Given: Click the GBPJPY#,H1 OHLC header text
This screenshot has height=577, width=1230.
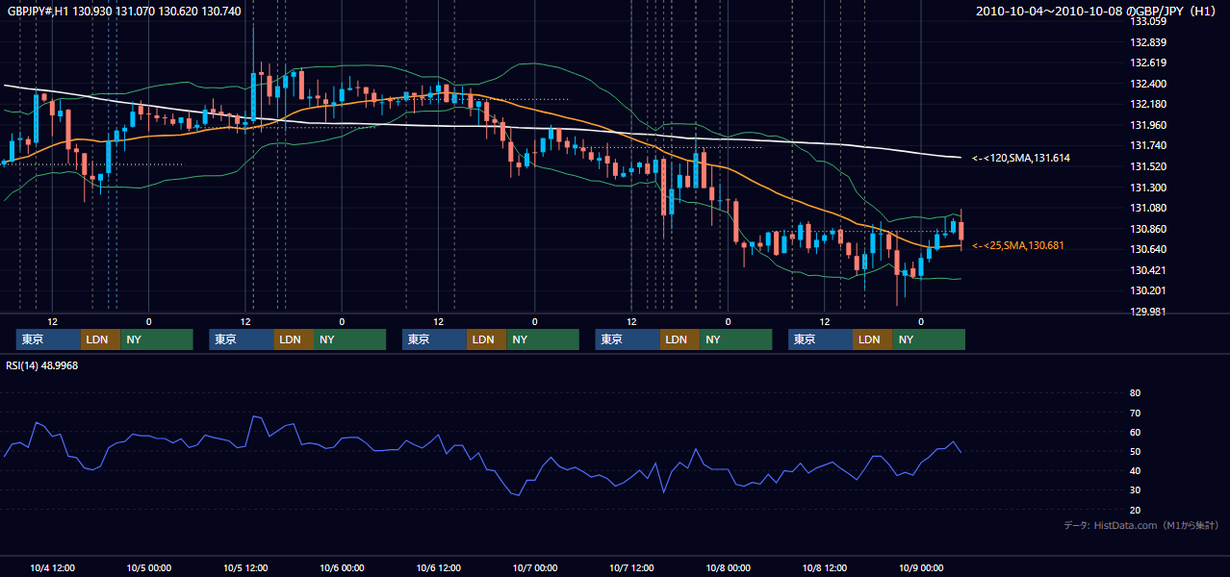Looking at the screenshot, I should [x=124, y=12].
